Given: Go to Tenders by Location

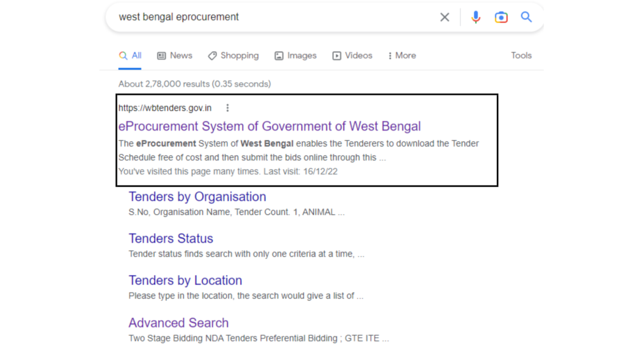Looking at the screenshot, I should (x=185, y=281).
